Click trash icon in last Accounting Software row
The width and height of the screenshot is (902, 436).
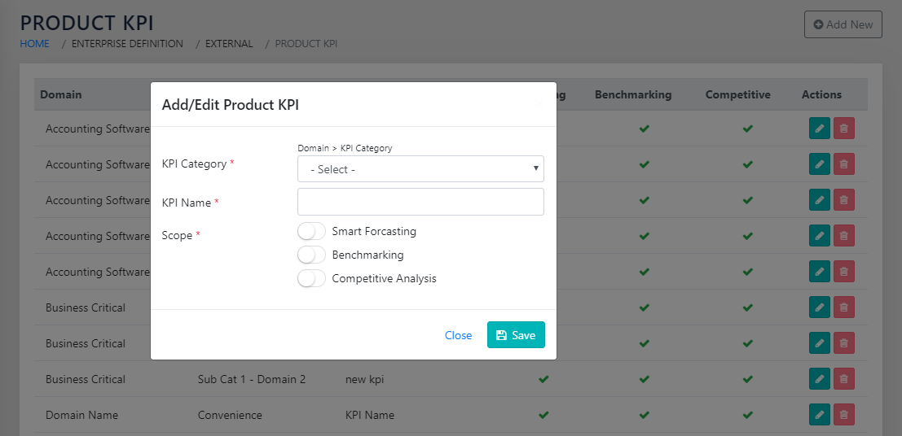coord(844,272)
